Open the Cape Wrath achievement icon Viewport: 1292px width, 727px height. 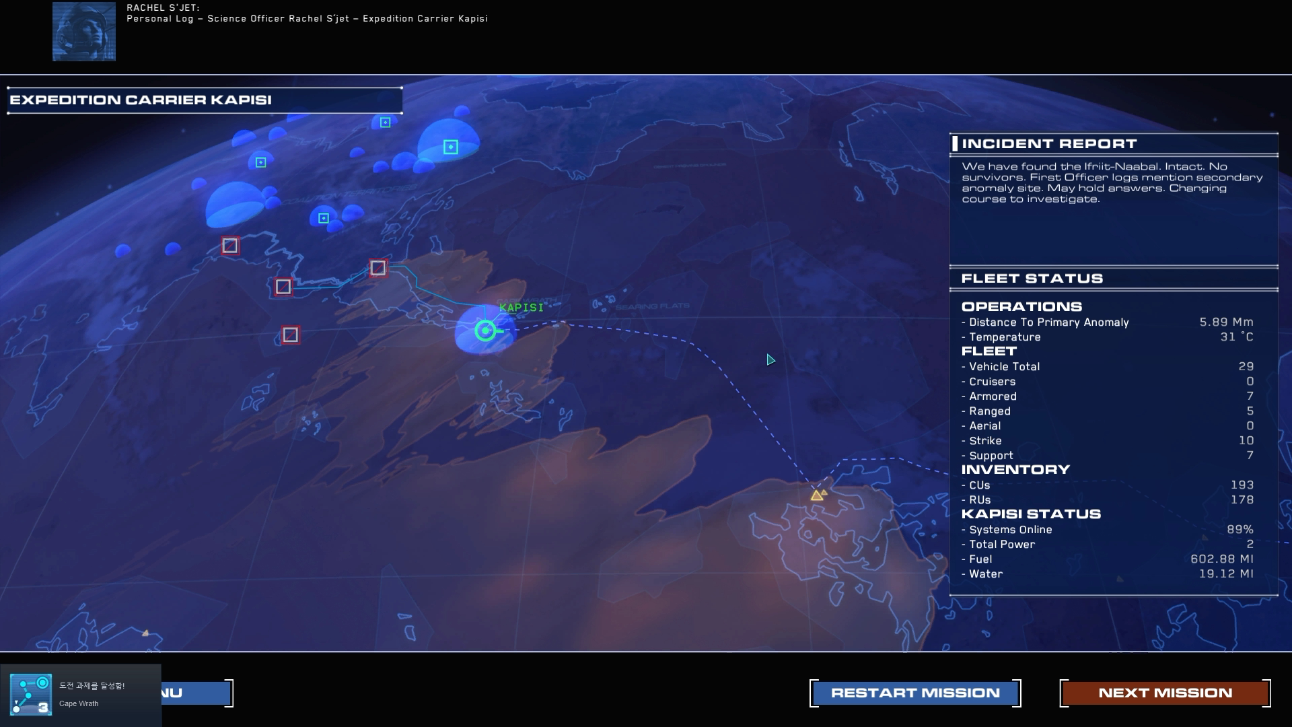pyautogui.click(x=31, y=695)
